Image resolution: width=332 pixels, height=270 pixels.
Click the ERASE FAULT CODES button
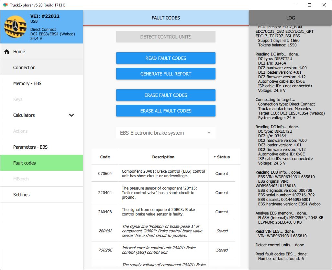166,95
